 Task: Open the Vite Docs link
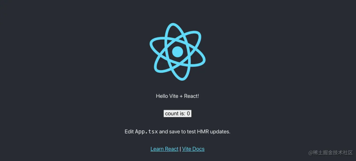[x=193, y=149]
